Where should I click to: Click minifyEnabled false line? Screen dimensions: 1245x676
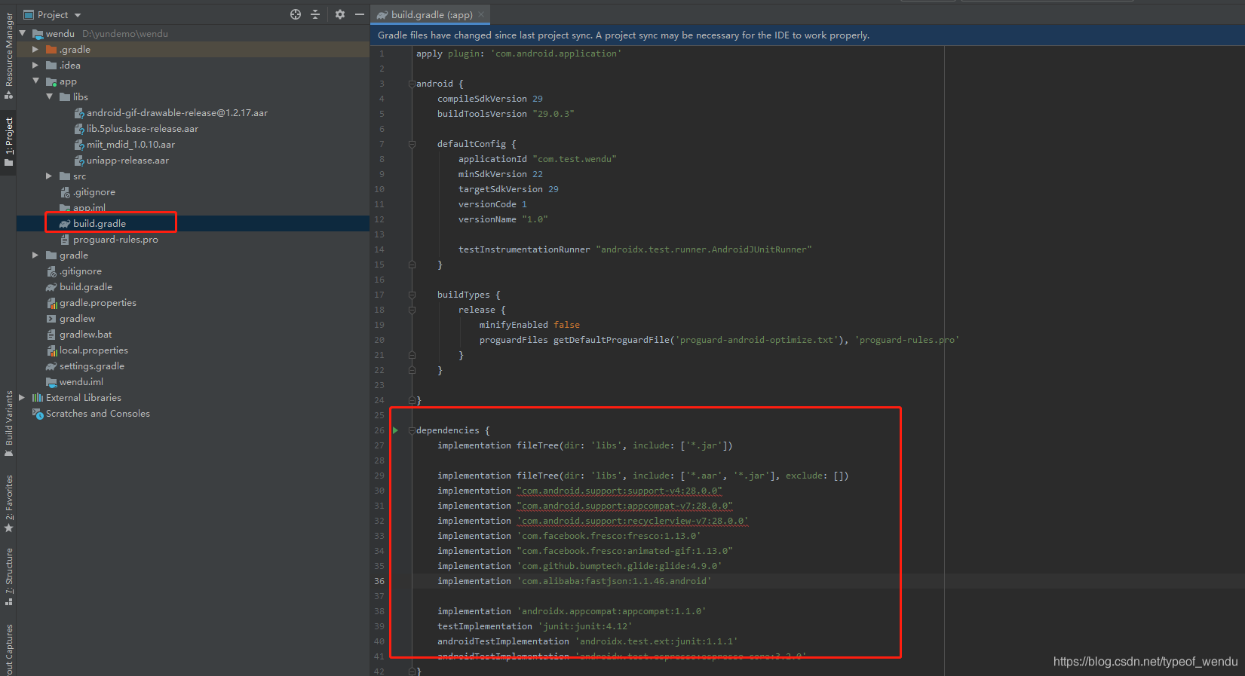click(529, 325)
